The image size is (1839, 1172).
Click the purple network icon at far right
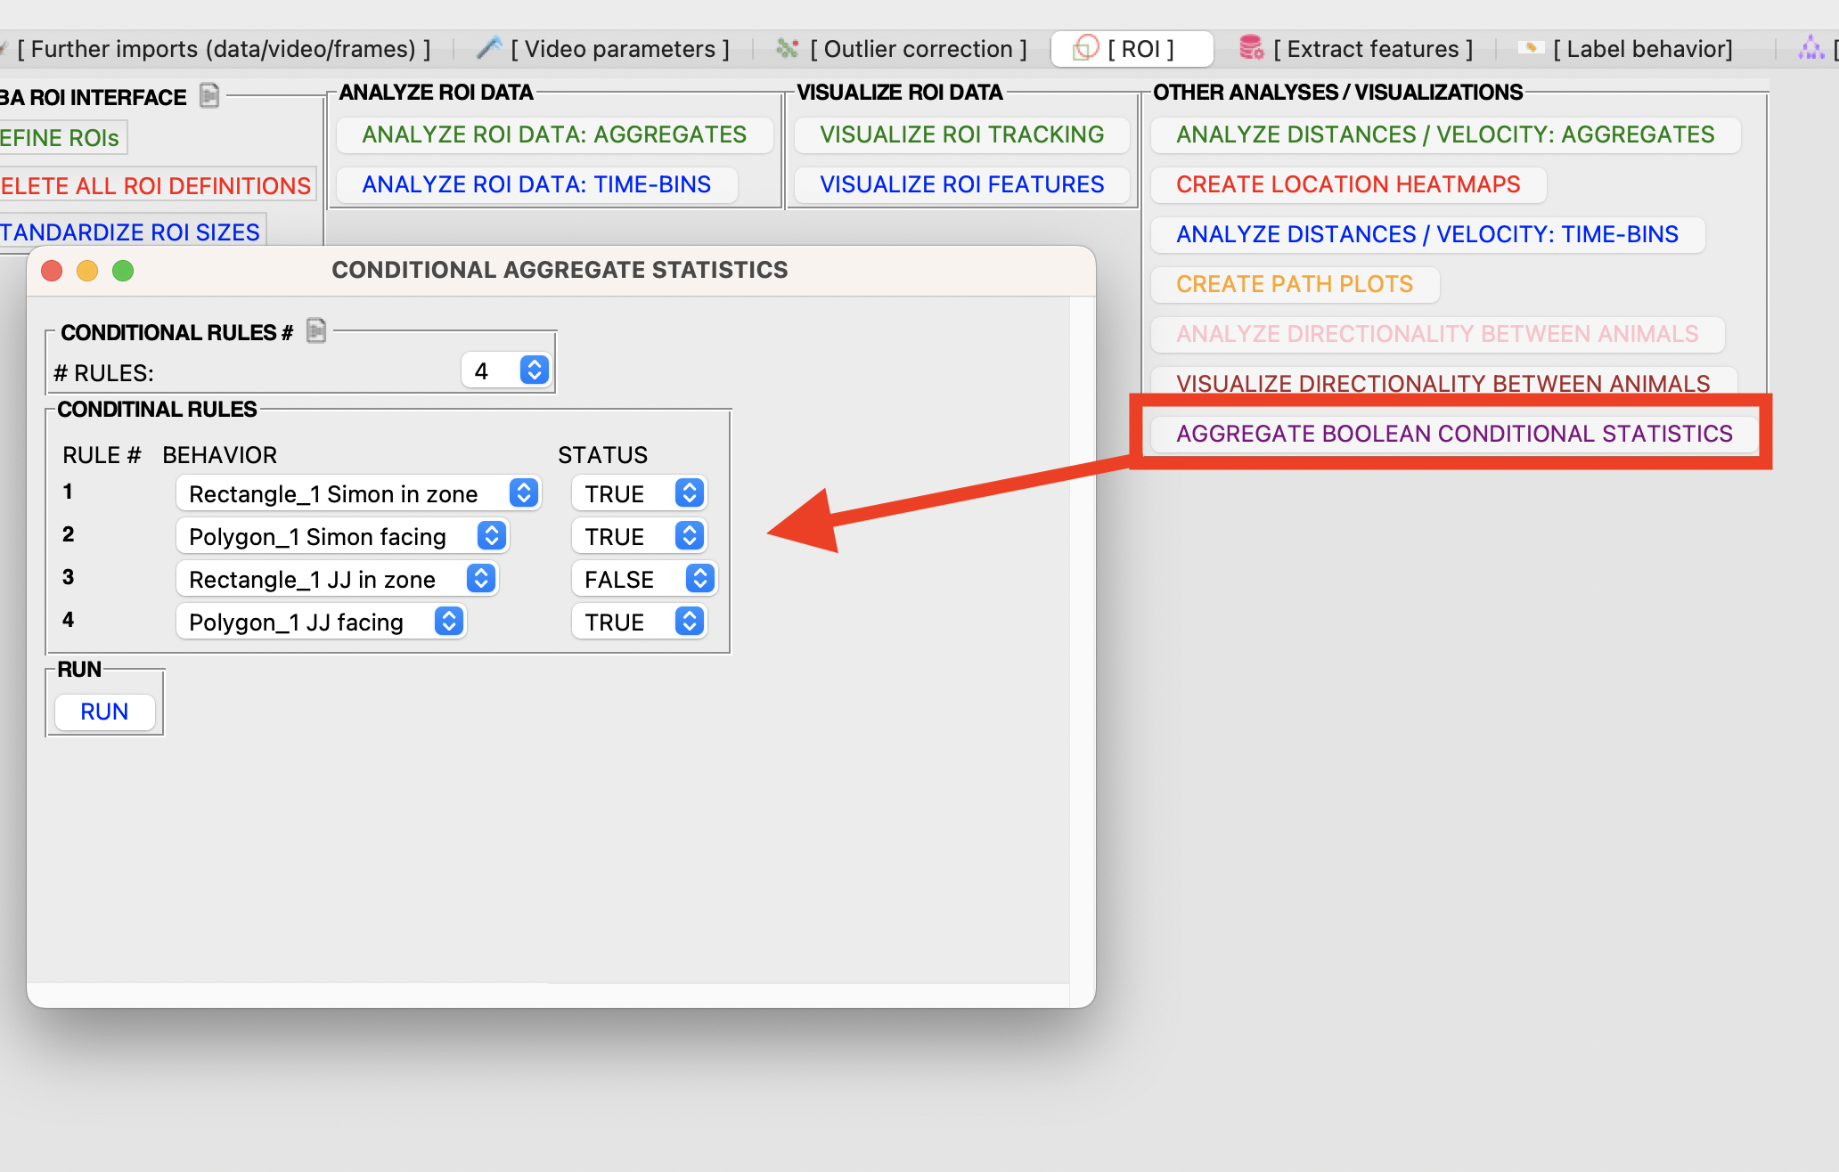[x=1810, y=48]
